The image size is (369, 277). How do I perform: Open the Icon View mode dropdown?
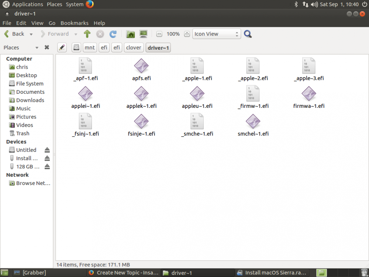(x=217, y=34)
